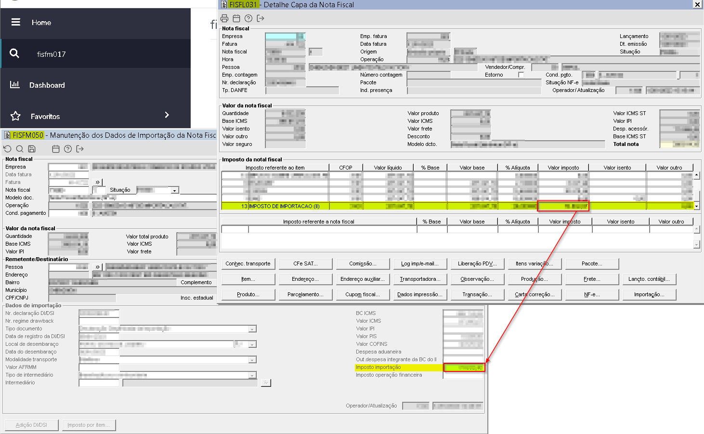Viewport: 704px width, 434px height.
Task: Click the Conhec. transporte button
Action: pos(248,263)
